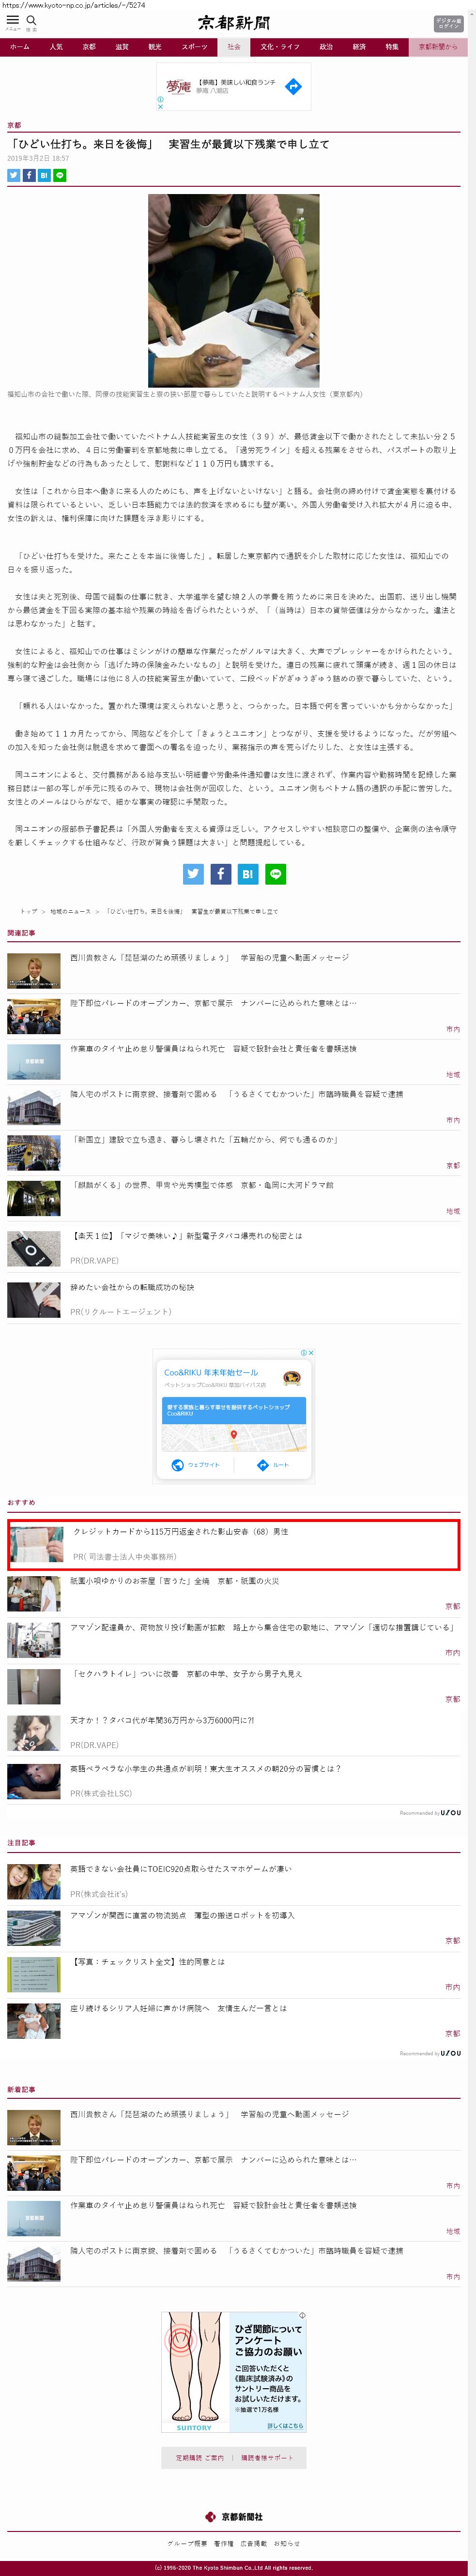
Task: Click the large Hatena Bookmark icon below the article
Action: (247, 874)
